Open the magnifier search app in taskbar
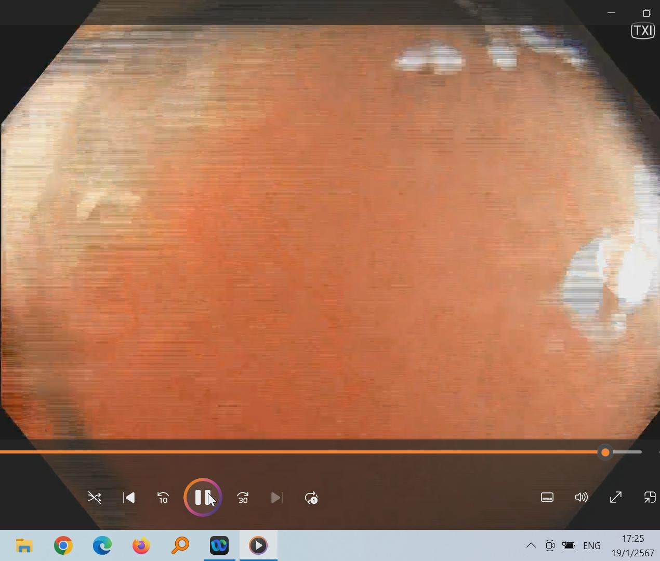Screen dimensions: 660x561 coord(180,545)
